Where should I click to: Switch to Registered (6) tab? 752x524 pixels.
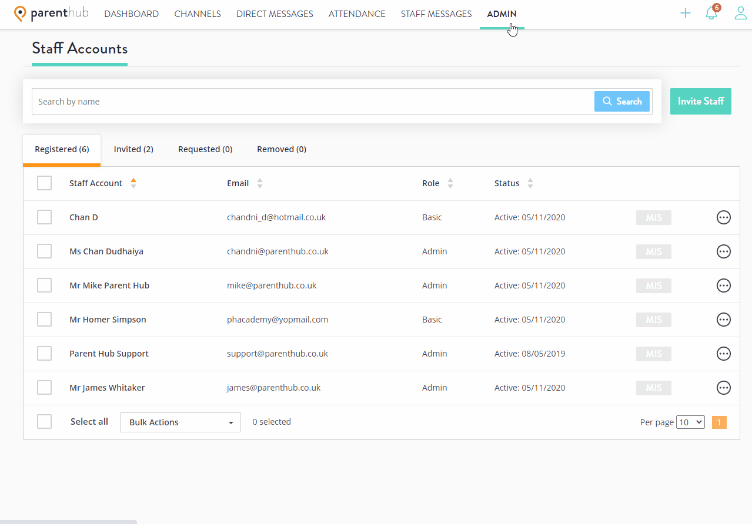62,150
